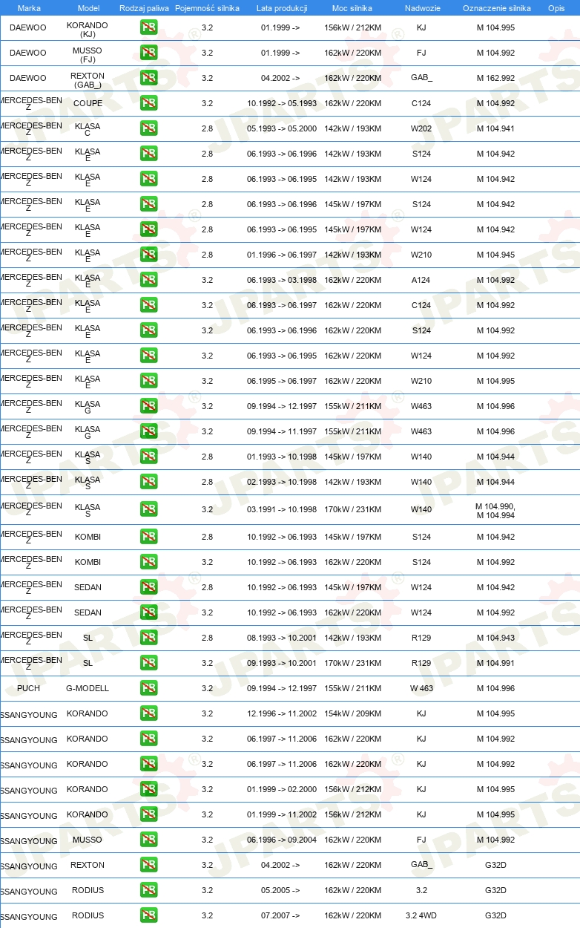Click fuel icon for Ssangyoung Korando 01.1999 -> 02.2000

[x=148, y=790]
